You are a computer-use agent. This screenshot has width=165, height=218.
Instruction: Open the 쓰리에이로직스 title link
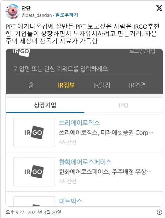pyautogui.click(x=79, y=123)
